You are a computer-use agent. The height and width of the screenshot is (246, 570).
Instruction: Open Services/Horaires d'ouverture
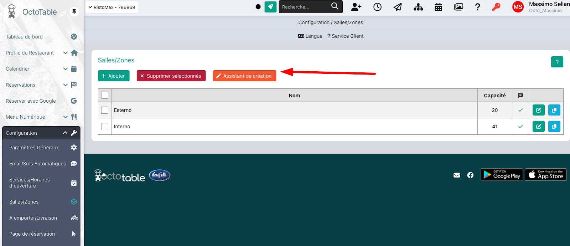pyautogui.click(x=41, y=183)
